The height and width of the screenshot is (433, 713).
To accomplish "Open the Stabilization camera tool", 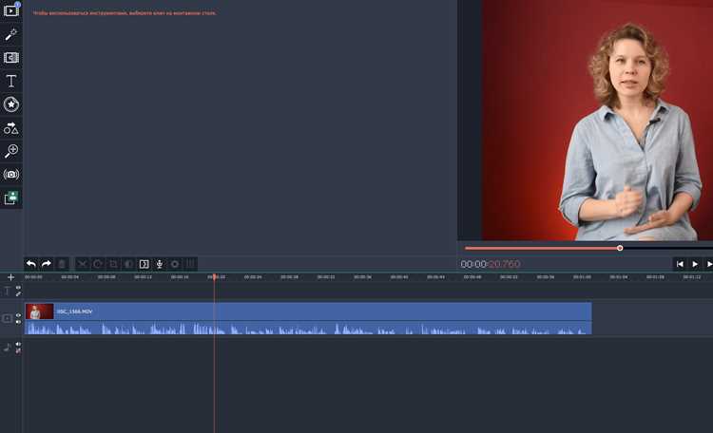I will coord(10,175).
